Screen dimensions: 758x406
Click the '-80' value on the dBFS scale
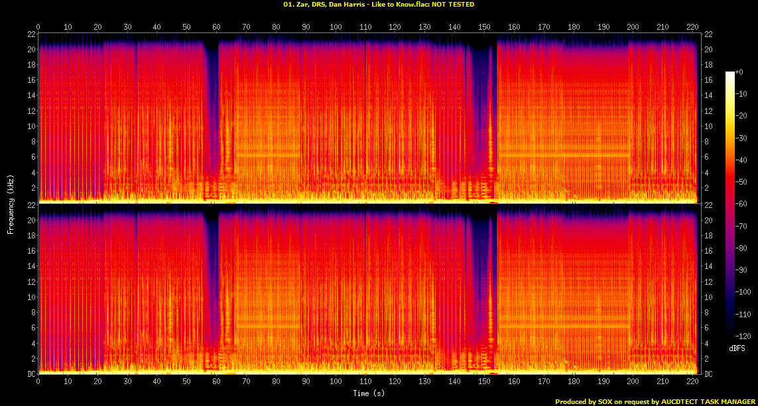coord(741,248)
